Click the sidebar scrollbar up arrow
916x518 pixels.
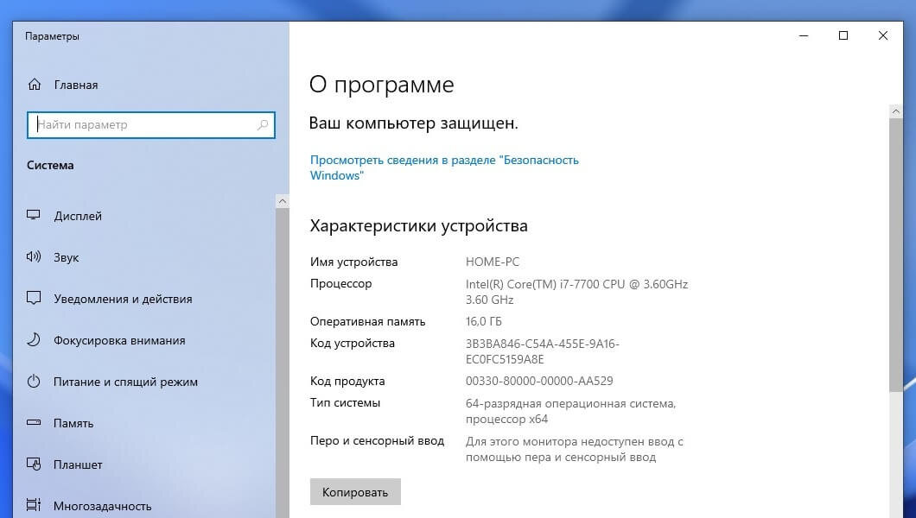[x=283, y=201]
